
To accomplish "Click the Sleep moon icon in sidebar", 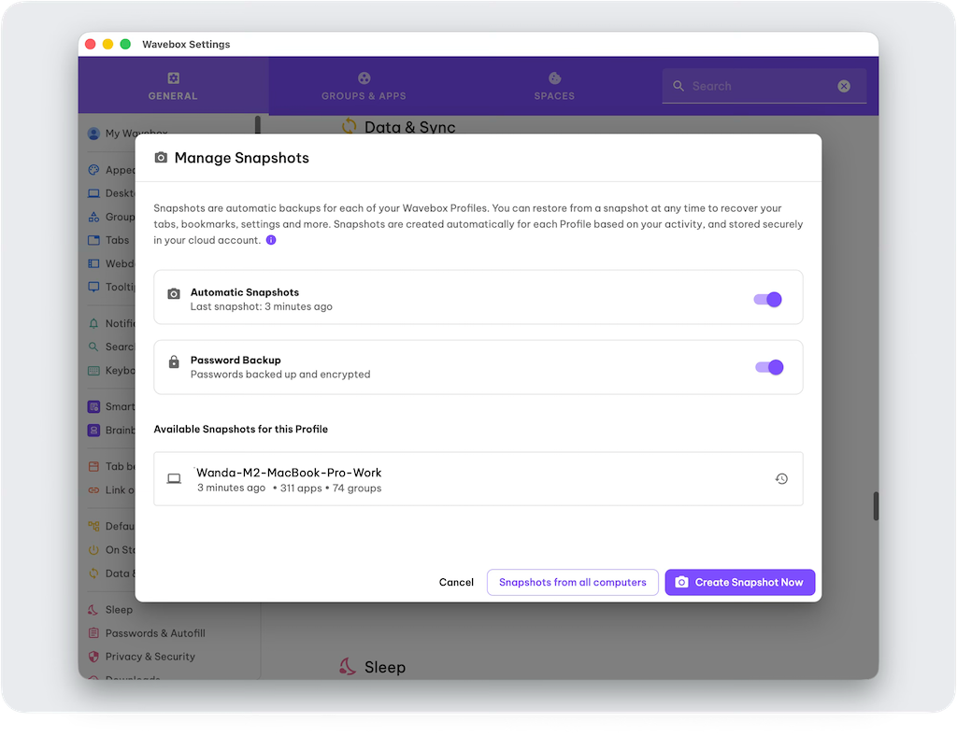I will pos(93,610).
